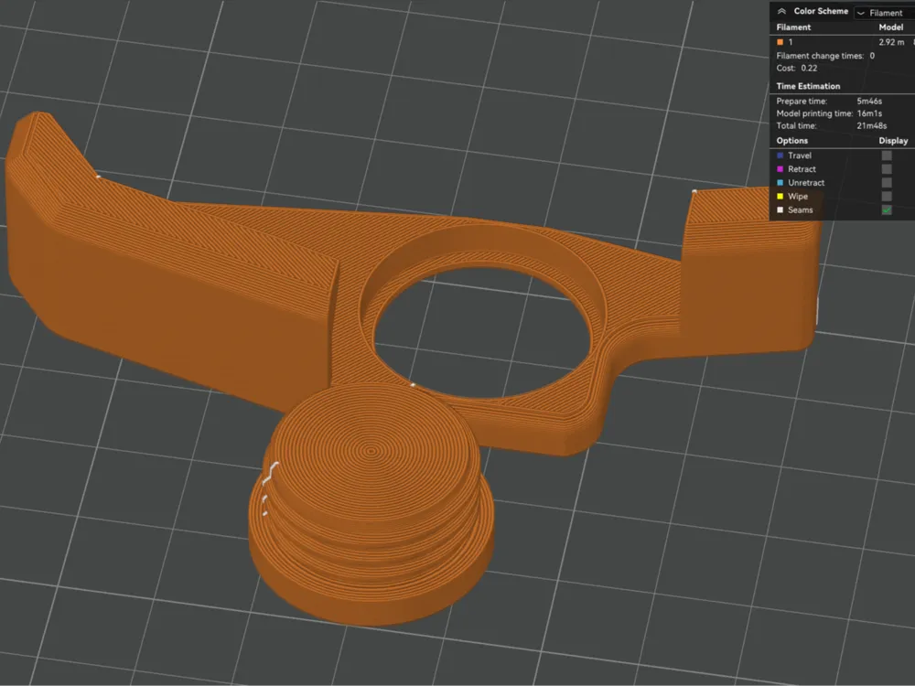The width and height of the screenshot is (915, 686).
Task: Enable the Unretract display checkbox
Action: pyautogui.click(x=886, y=182)
